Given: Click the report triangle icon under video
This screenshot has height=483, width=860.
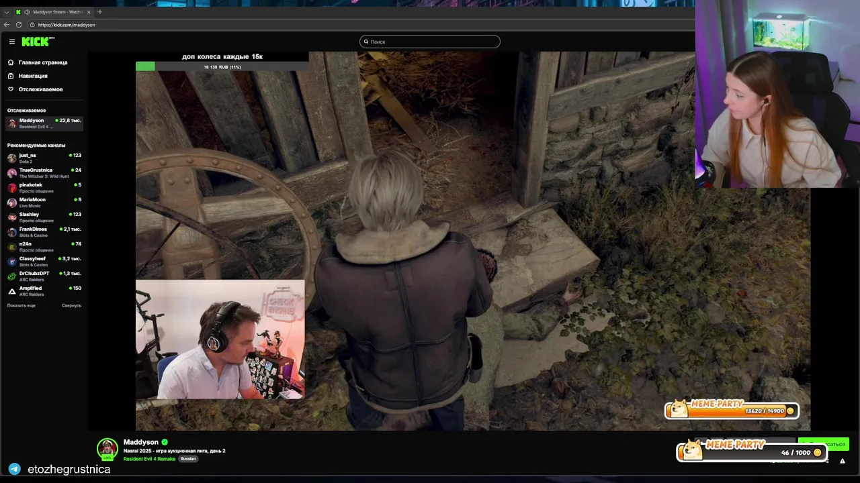Looking at the screenshot, I should tap(842, 461).
